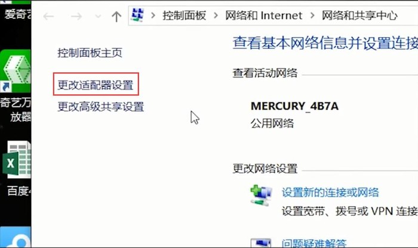Viewport: 418px width, 248px height.
Task: Select 网络和 Internet breadcrumb item
Action: coord(264,15)
